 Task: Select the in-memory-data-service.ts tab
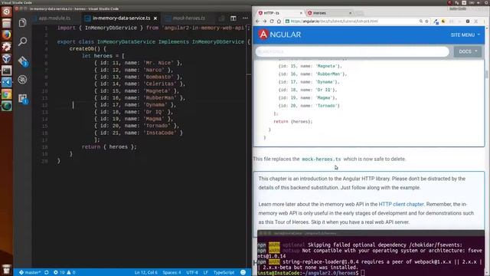[121, 18]
